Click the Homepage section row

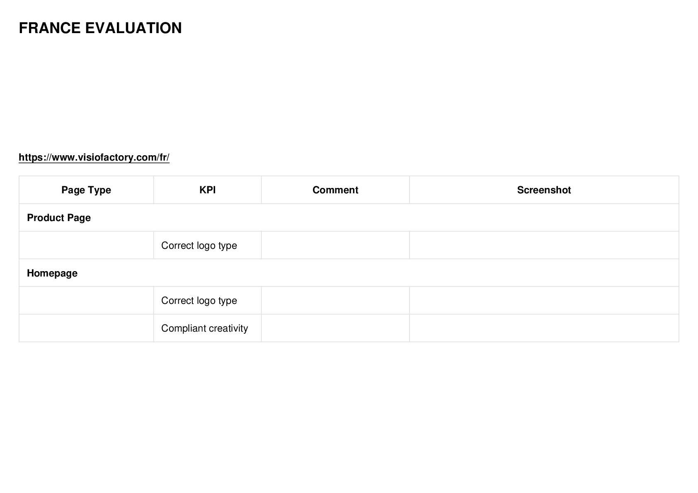349,273
